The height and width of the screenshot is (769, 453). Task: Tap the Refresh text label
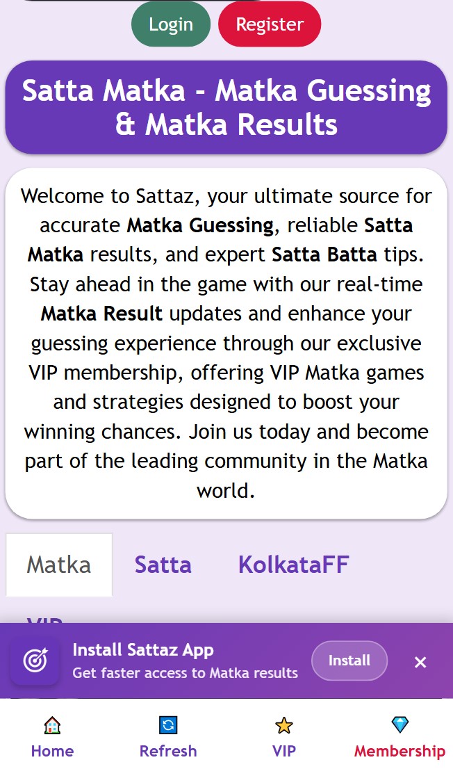[168, 751]
